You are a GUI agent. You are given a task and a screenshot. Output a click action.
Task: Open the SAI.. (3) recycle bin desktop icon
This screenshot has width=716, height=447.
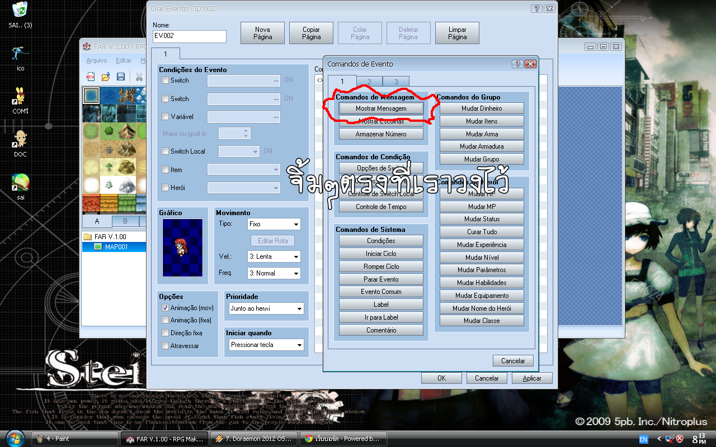point(20,15)
